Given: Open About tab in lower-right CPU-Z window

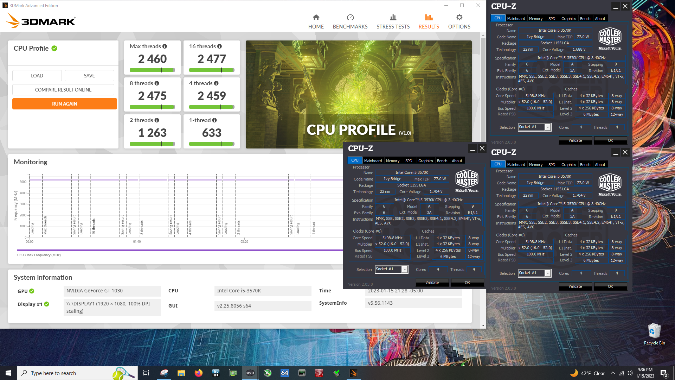Looking at the screenshot, I should (600, 165).
